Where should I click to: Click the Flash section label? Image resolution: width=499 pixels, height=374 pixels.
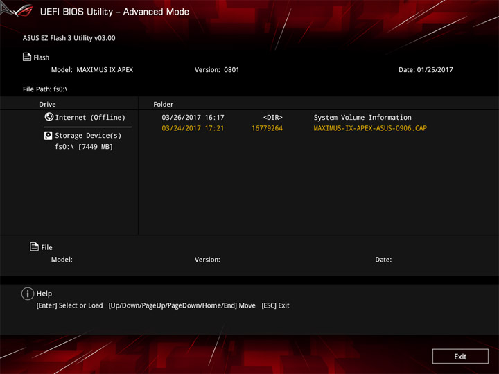click(42, 57)
